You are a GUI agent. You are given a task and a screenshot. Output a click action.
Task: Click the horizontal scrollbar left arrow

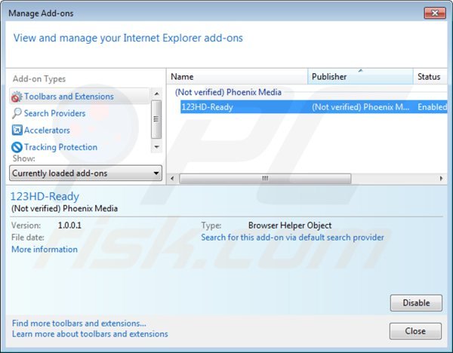coord(172,178)
